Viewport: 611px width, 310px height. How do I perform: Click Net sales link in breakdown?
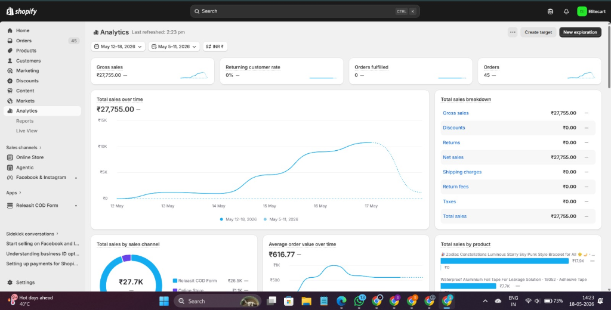point(453,157)
